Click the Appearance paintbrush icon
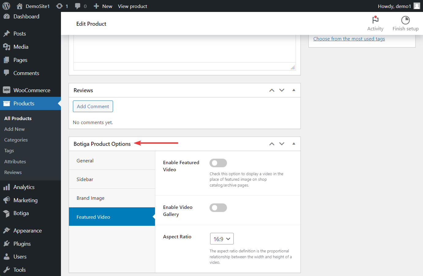Viewport: 423px width, 276px height. pos(6,230)
